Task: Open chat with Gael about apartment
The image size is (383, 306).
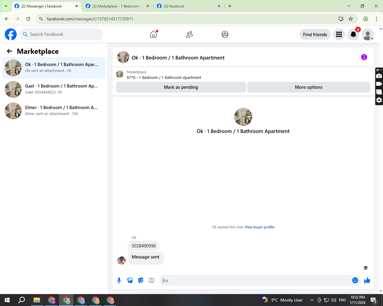Action: pyautogui.click(x=54, y=89)
